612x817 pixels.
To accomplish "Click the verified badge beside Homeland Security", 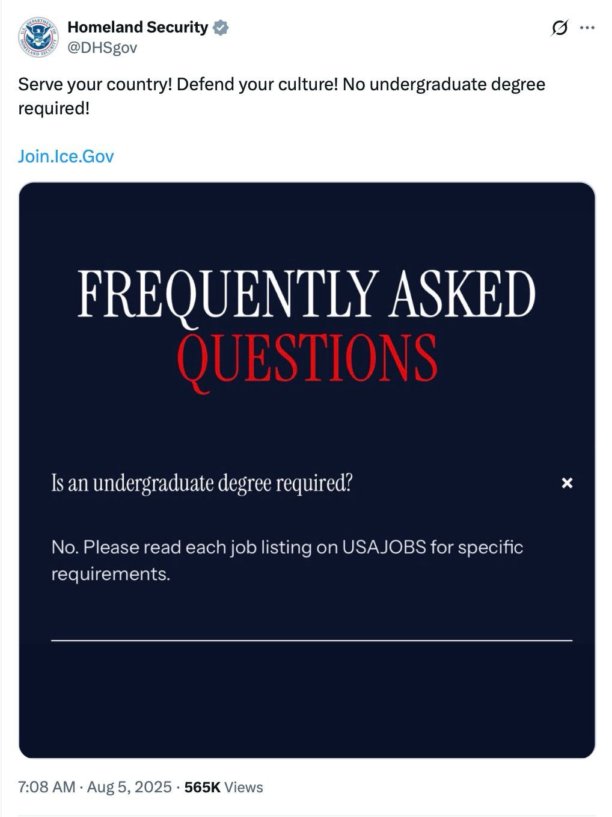I will click(221, 26).
